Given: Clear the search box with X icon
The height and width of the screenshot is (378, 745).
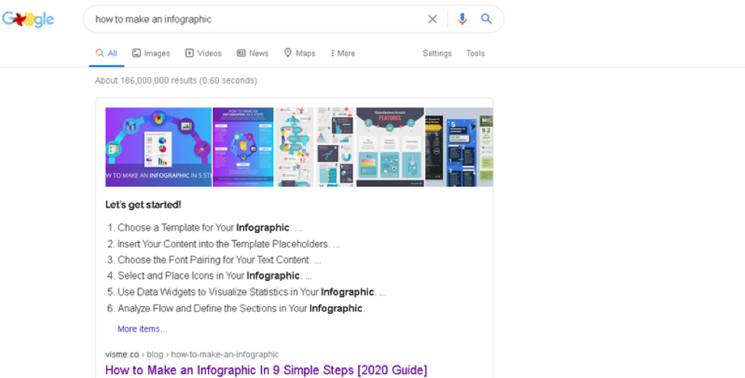Looking at the screenshot, I should (432, 19).
